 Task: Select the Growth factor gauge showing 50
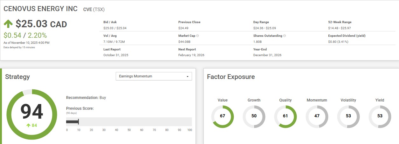[x=254, y=116]
